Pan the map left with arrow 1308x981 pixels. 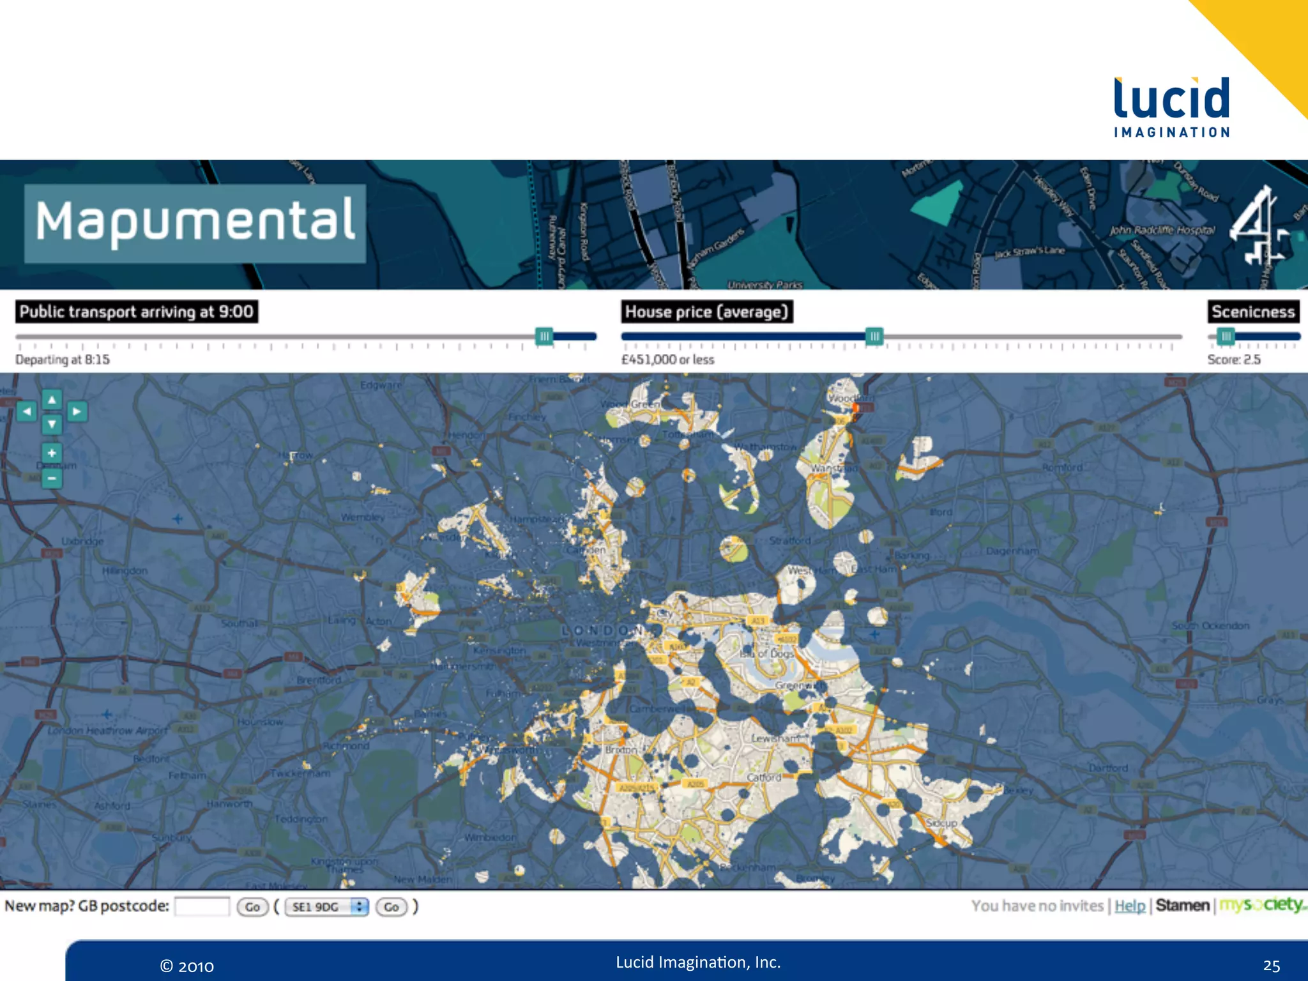tap(26, 412)
